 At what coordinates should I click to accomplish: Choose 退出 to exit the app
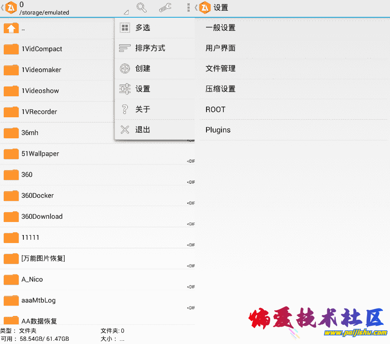click(x=143, y=129)
